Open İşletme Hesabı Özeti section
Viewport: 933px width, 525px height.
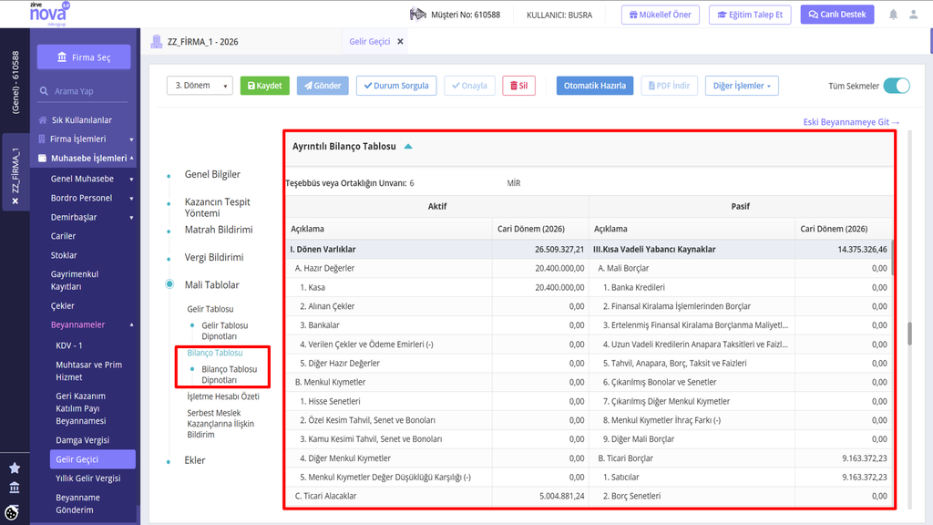click(223, 396)
